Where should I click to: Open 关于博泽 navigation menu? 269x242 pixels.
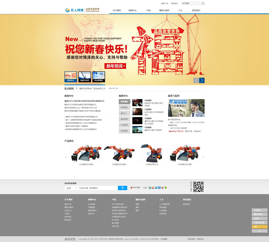pyautogui.click(x=117, y=10)
